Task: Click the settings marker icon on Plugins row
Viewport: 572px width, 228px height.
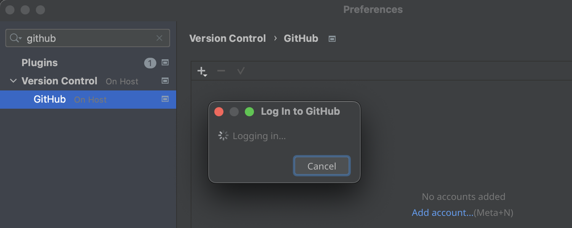Action: (165, 63)
